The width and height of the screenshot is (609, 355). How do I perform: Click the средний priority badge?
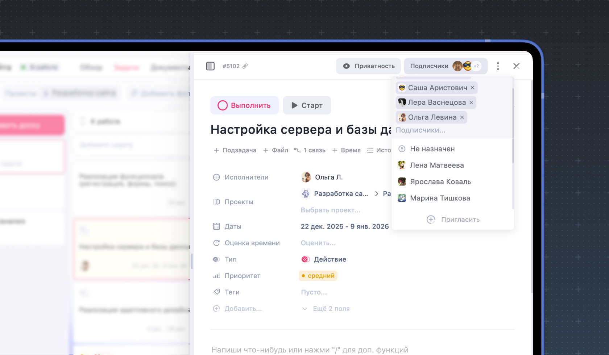coord(318,275)
